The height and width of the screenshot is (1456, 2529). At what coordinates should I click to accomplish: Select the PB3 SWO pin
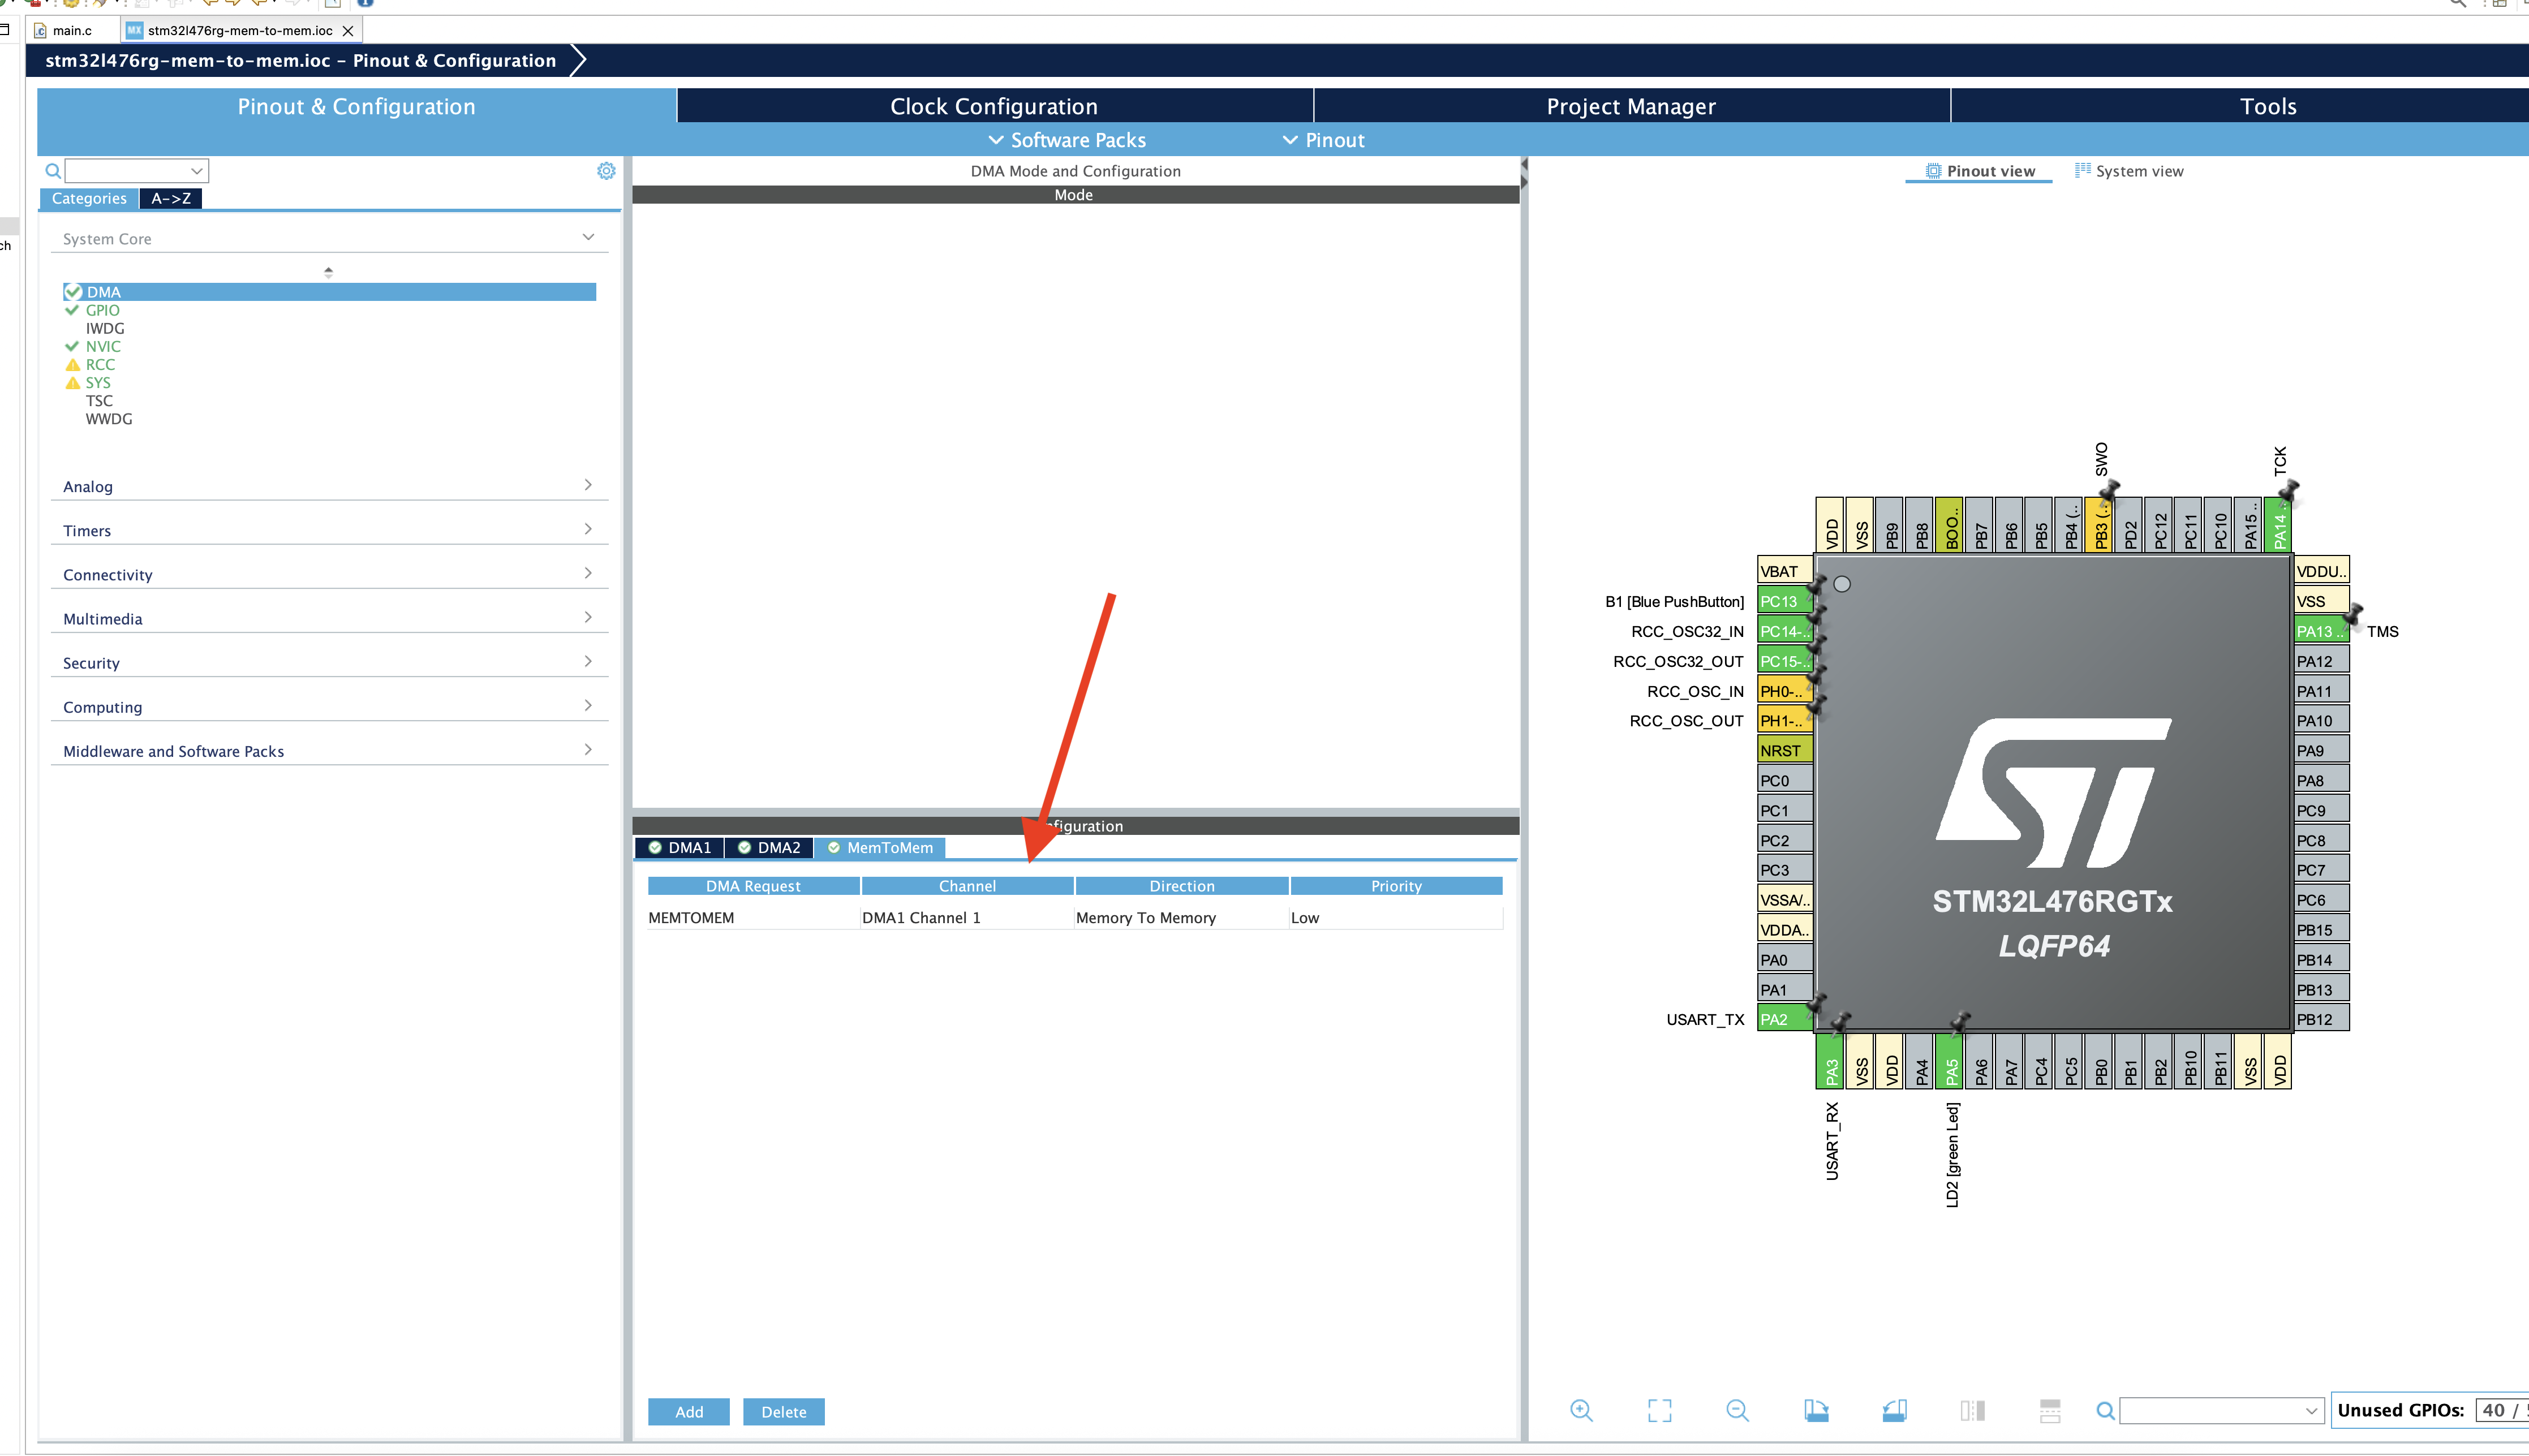click(2100, 524)
